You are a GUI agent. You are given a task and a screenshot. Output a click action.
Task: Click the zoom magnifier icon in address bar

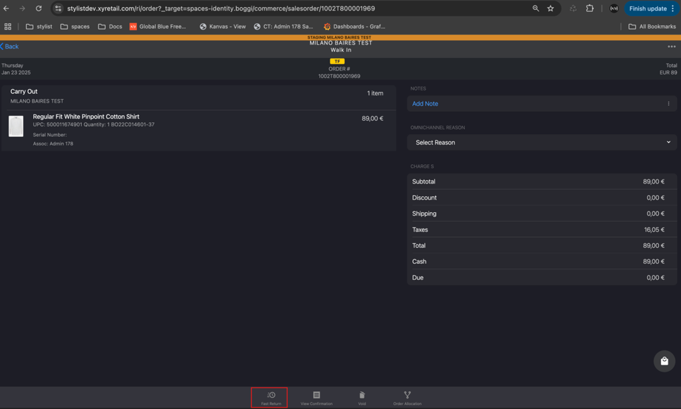click(x=535, y=8)
